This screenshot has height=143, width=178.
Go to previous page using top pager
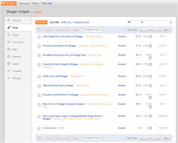point(145,30)
